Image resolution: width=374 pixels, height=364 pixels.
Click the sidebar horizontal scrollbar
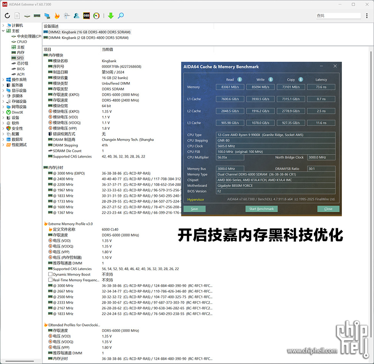(20, 361)
